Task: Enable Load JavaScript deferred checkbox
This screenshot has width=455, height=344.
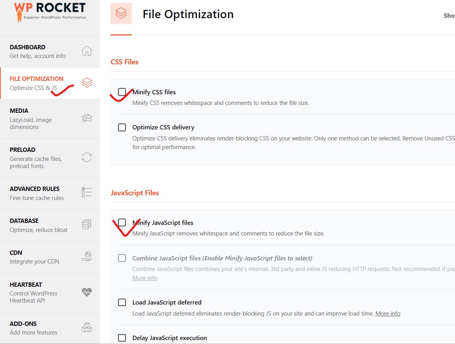Action: pyautogui.click(x=122, y=303)
